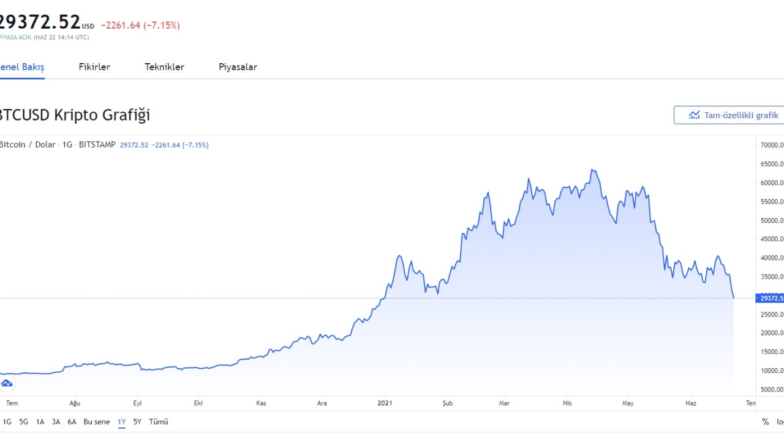Image resolution: width=784 pixels, height=441 pixels.
Task: Show all data with Tümü
Action: [159, 422]
